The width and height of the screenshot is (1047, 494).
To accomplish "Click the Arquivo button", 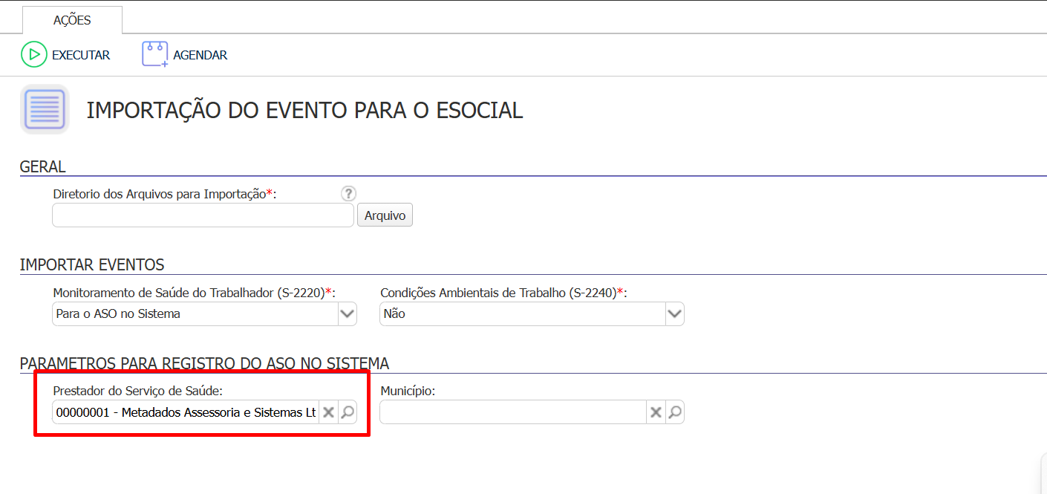I will pos(385,215).
